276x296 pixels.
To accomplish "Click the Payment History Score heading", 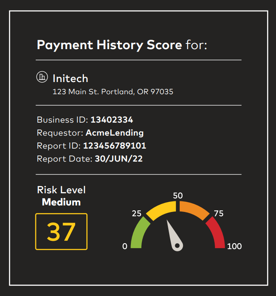I will click(109, 45).
